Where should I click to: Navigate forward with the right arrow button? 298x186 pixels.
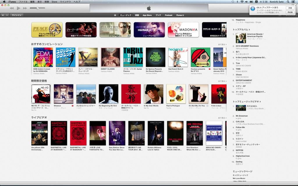(7, 15)
